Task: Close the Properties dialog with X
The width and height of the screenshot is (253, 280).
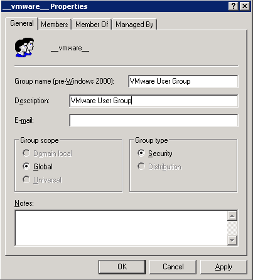Action: coord(245,6)
